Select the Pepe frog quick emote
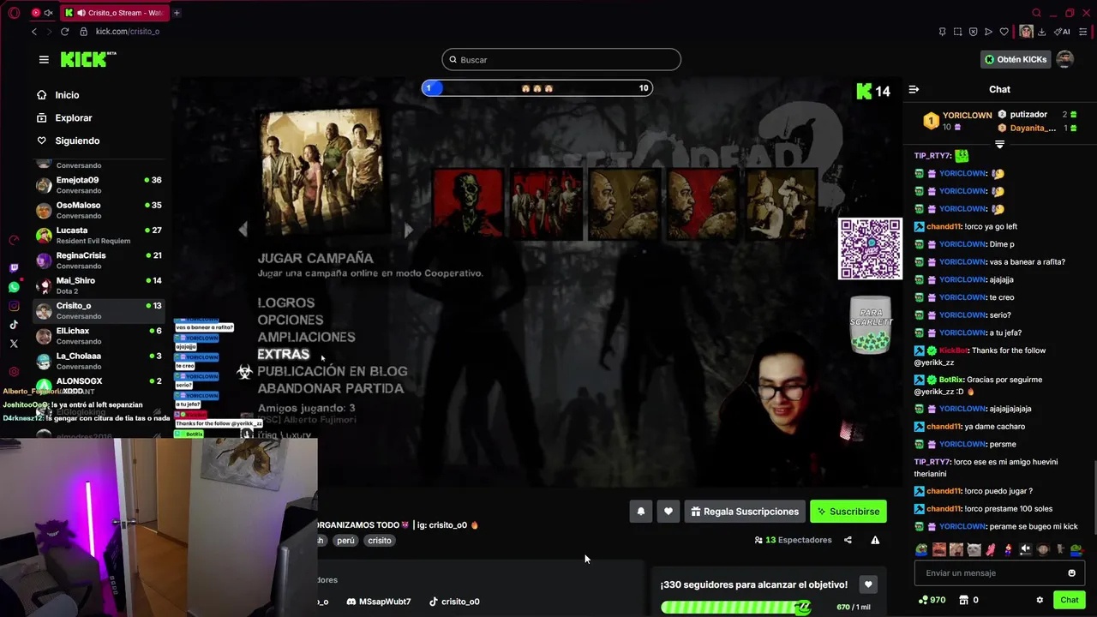 pos(921,550)
